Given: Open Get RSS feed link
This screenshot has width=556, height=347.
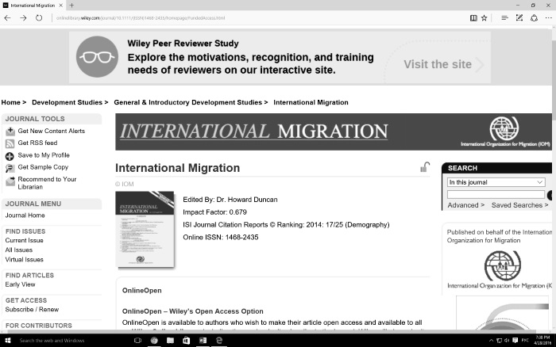Looking at the screenshot, I should coord(37,143).
